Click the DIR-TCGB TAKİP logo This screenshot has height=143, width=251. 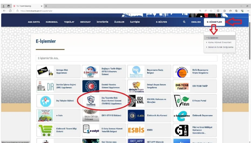tap(182, 86)
